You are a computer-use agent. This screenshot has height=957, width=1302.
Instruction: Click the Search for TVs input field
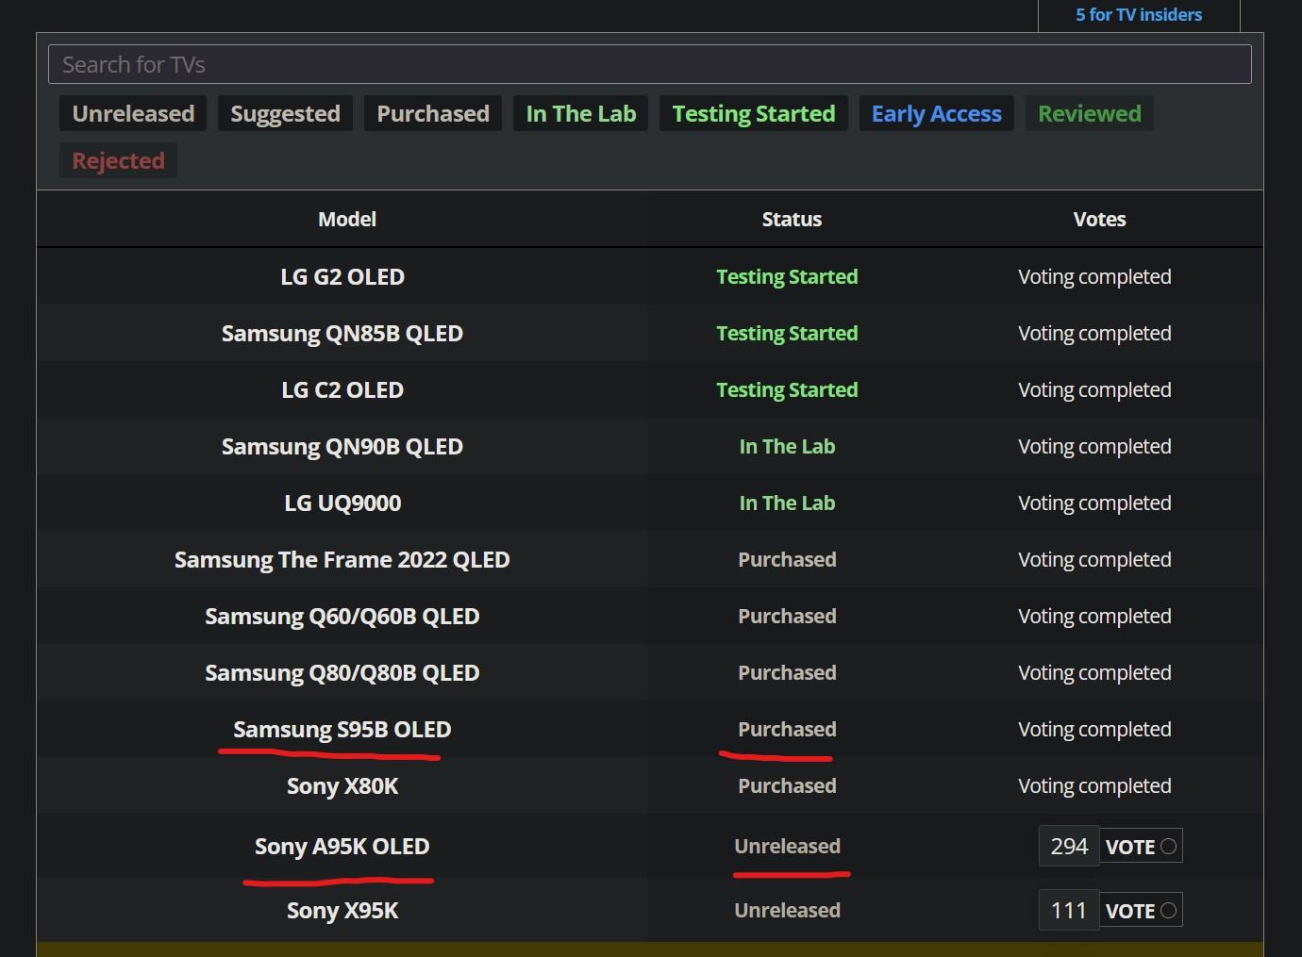pos(649,64)
